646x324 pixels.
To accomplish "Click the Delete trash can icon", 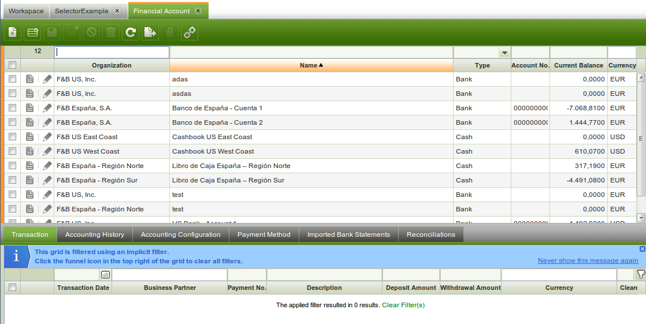I will (111, 32).
